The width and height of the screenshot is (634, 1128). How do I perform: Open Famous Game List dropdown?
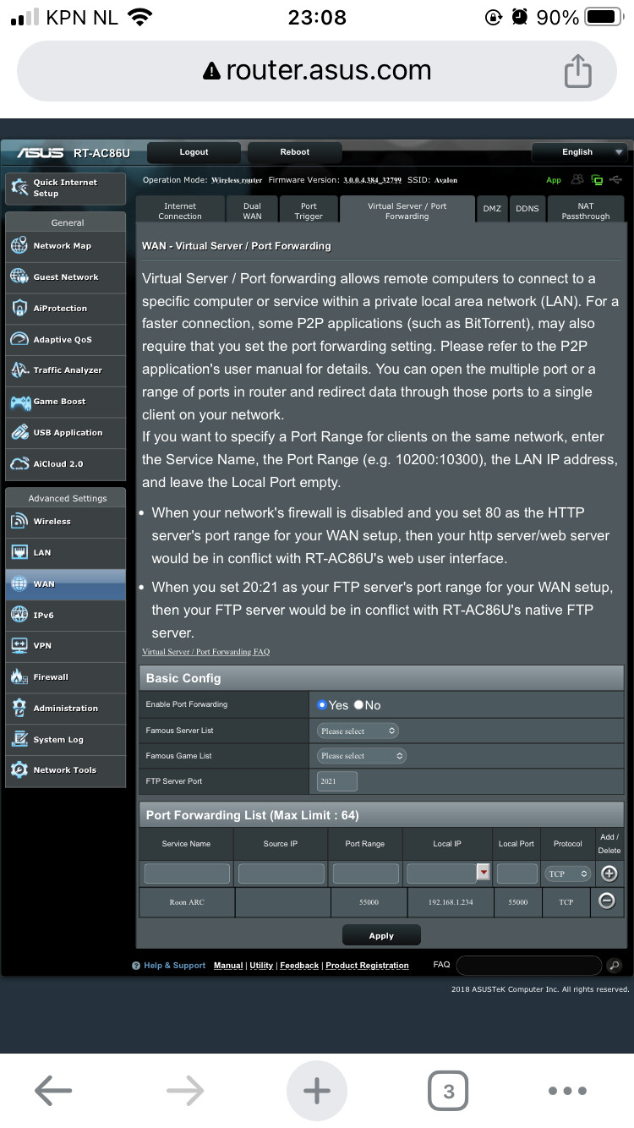(x=362, y=756)
